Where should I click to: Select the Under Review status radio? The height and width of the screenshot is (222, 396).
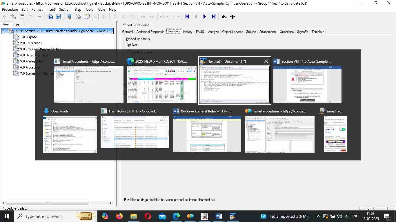129,52
